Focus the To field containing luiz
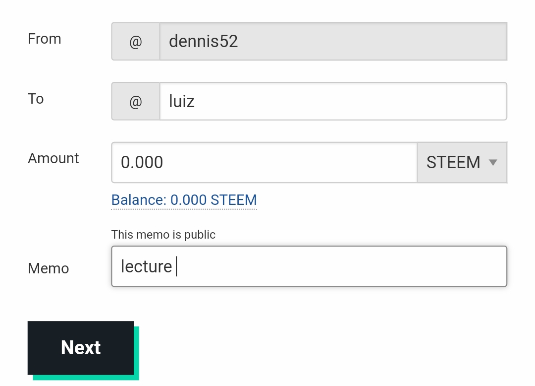The image size is (535, 386). [333, 102]
